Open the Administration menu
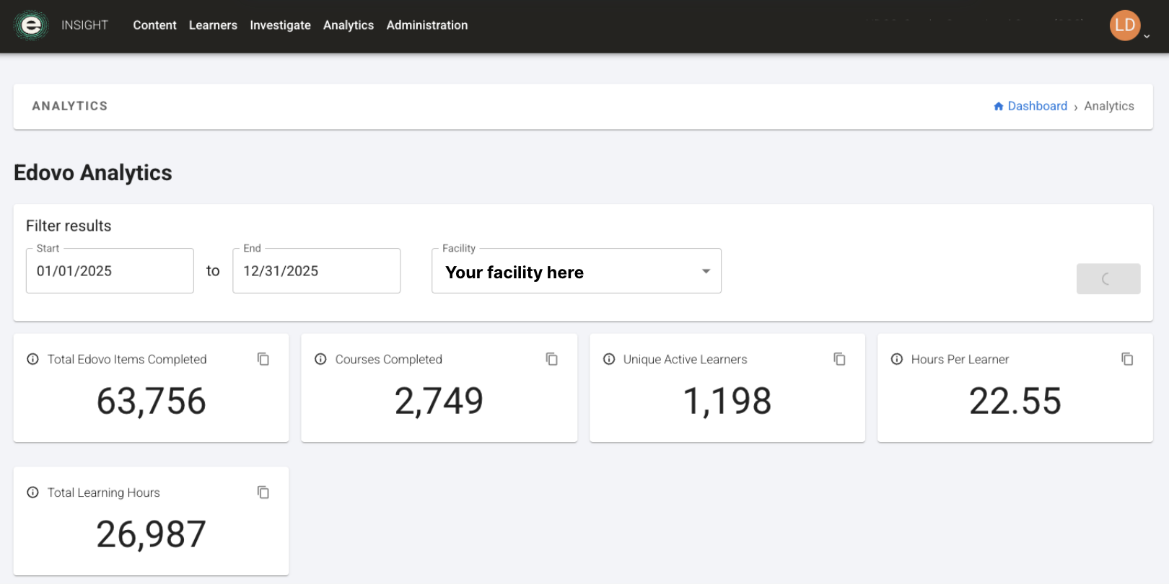This screenshot has width=1169, height=584. point(426,25)
